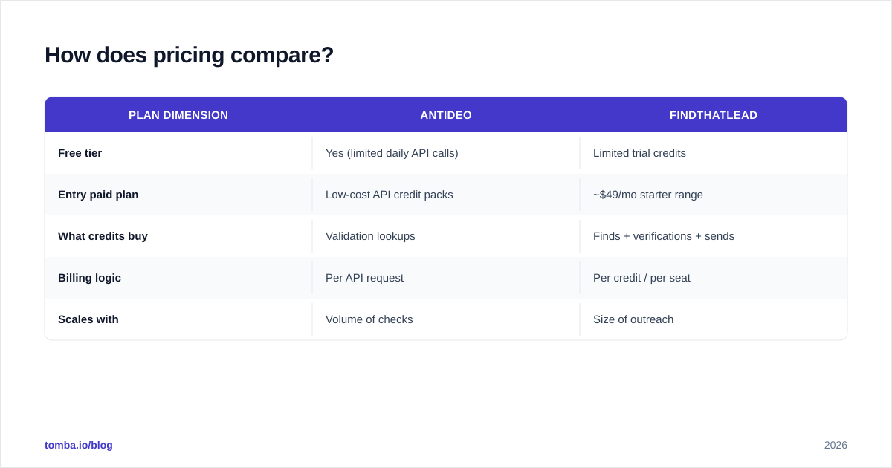Select the ANTIDEO column header
Image resolution: width=892 pixels, height=468 pixels.
coord(446,115)
